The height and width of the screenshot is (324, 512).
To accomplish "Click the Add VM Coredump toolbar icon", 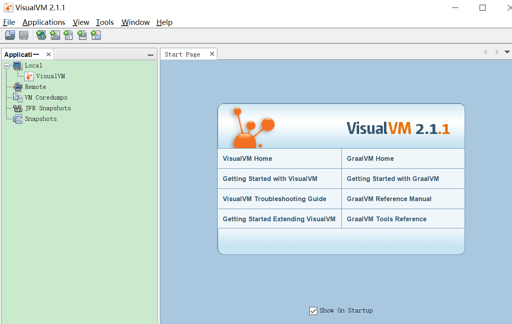I will tap(68, 35).
